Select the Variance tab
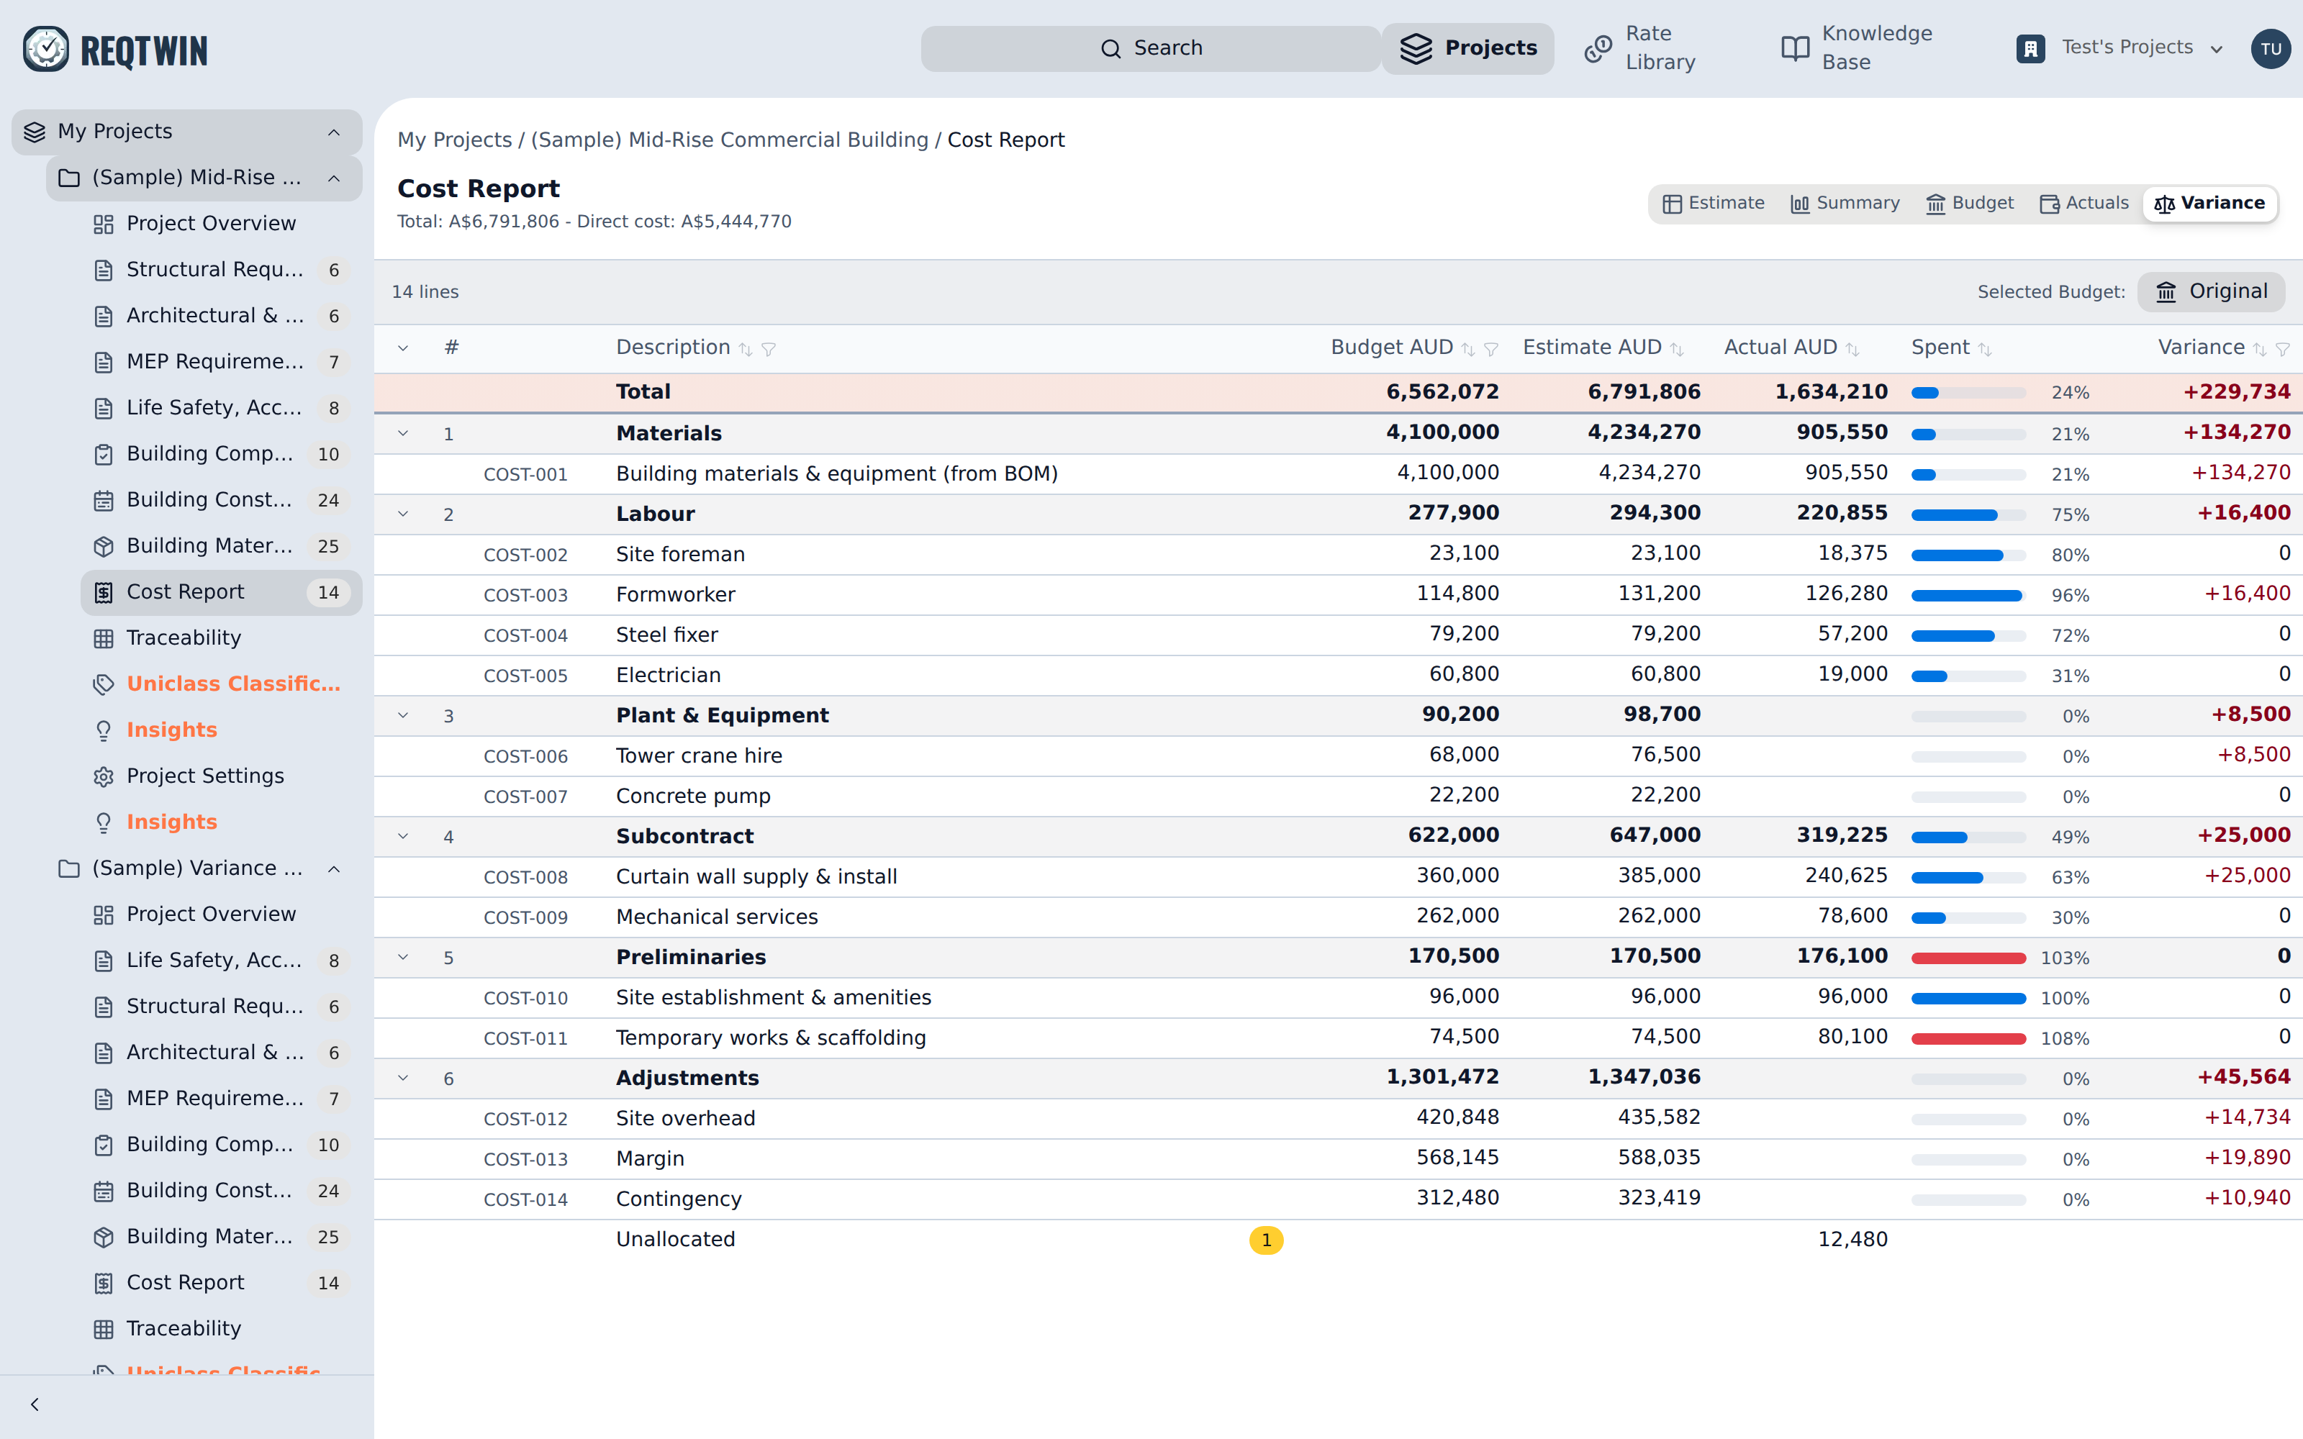 point(2209,203)
